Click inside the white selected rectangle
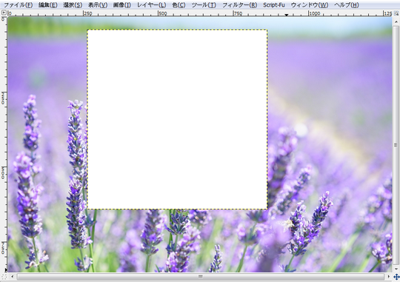Image resolution: width=400 pixels, height=282 pixels. (177, 119)
